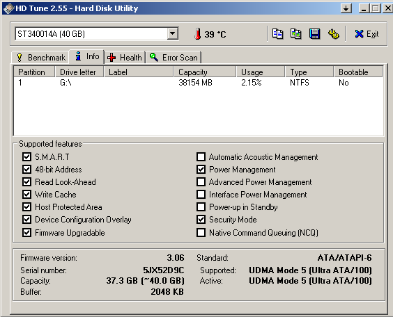This screenshot has width=393, height=317.
Task: Sort by the Capacity column header
Action: 205,72
